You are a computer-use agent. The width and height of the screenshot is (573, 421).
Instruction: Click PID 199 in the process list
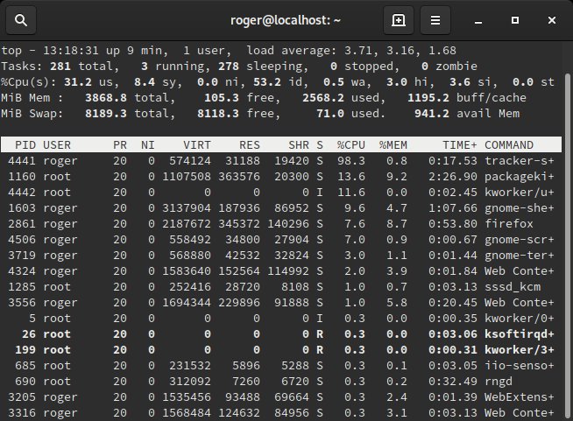(25, 350)
